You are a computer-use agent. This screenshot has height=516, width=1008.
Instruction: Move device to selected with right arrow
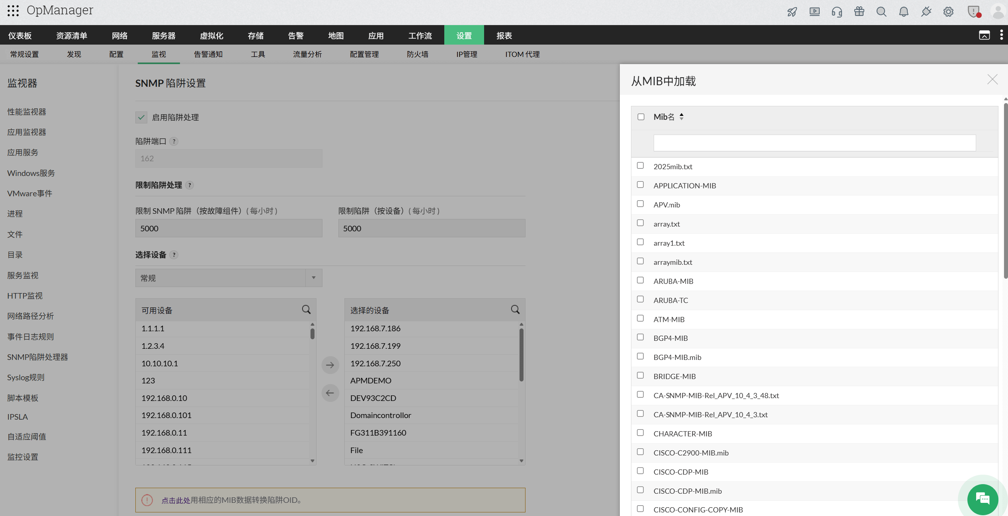pos(330,365)
